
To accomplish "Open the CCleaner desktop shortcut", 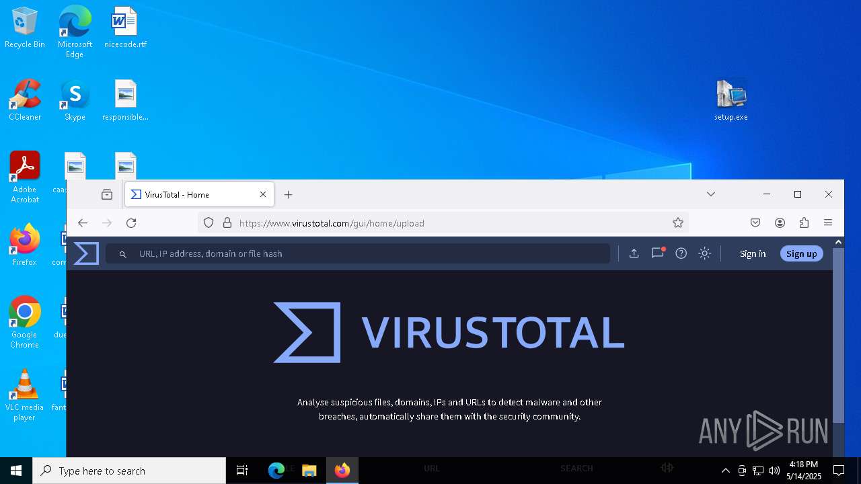I will coord(25,100).
